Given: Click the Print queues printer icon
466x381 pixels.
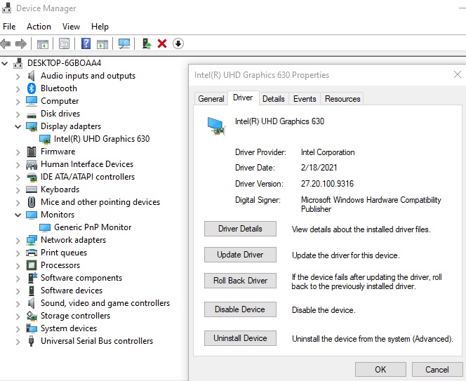Looking at the screenshot, I should tap(32, 253).
